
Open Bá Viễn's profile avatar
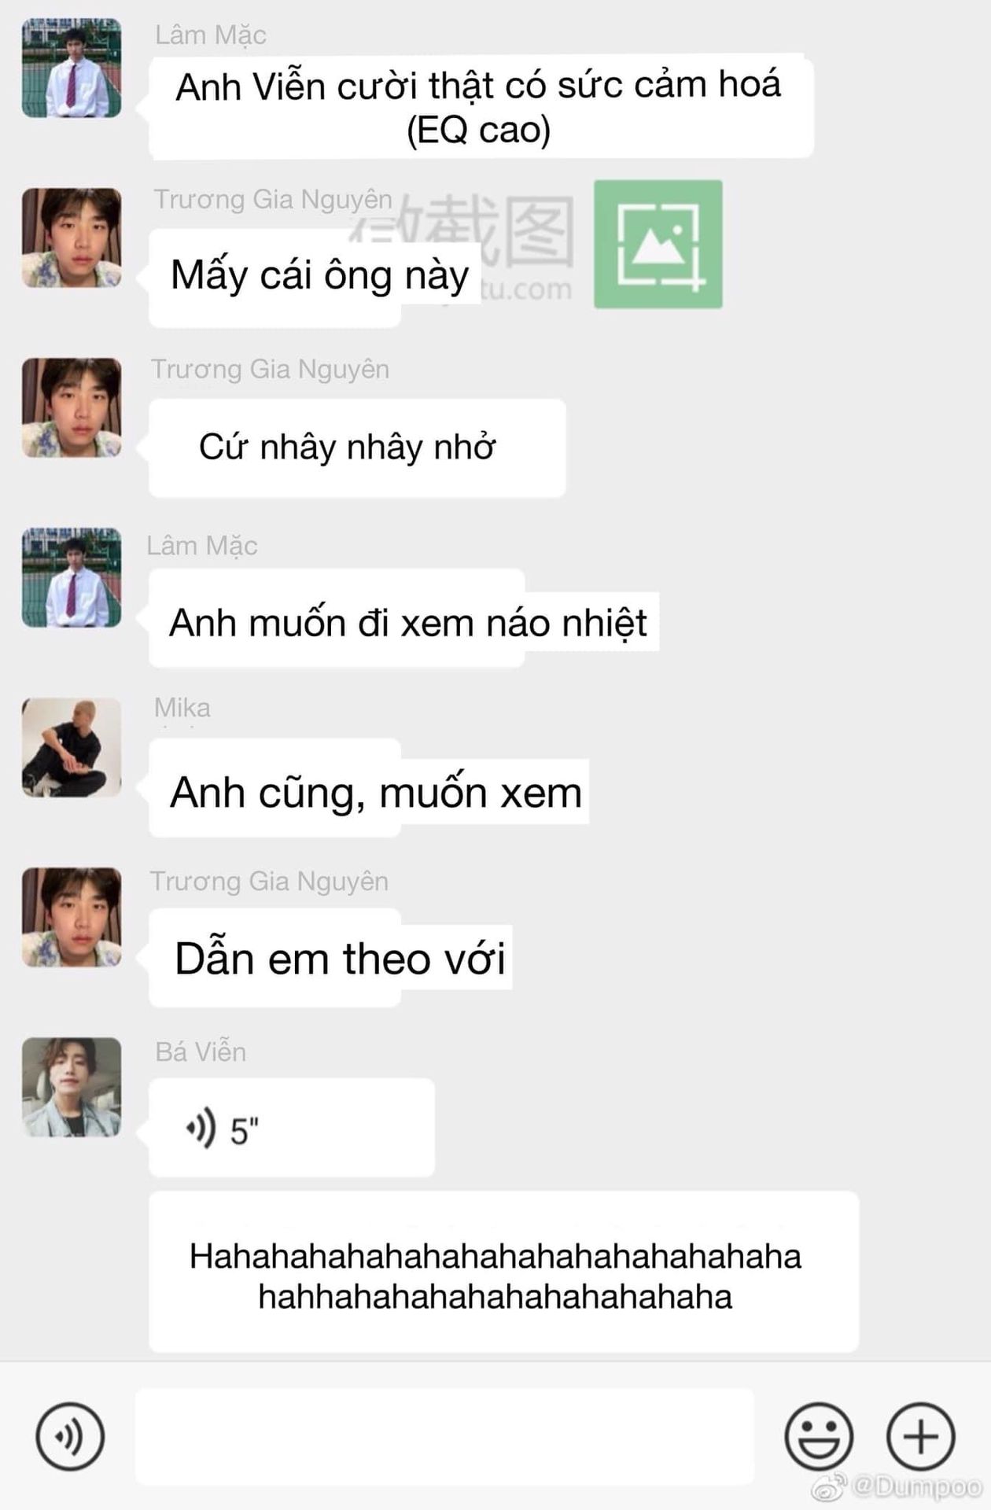72,1087
